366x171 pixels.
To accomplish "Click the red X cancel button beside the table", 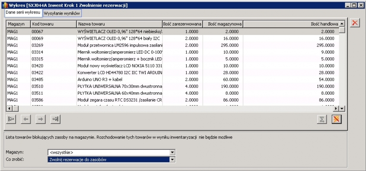I will 355,22.
